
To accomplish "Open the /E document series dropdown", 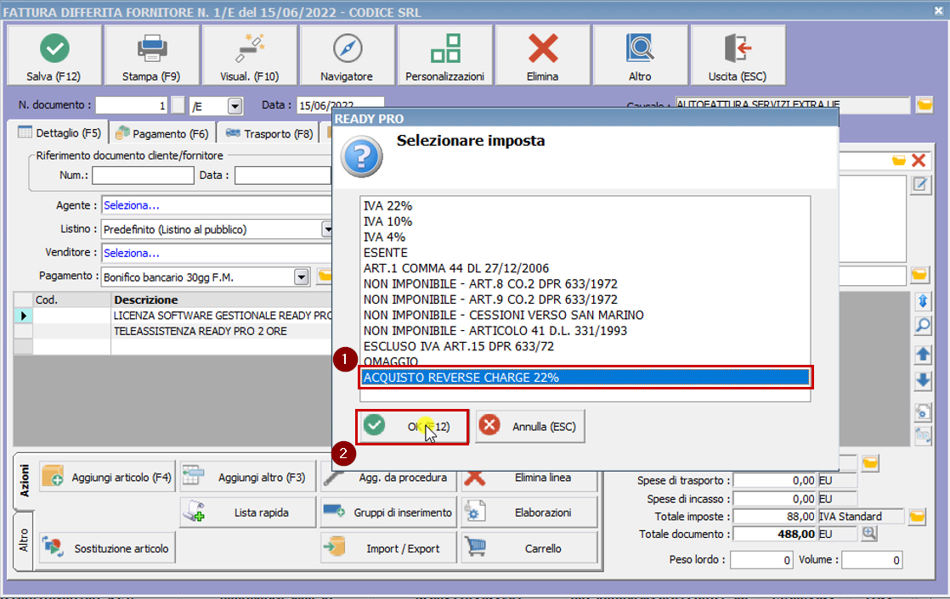I will tap(235, 106).
